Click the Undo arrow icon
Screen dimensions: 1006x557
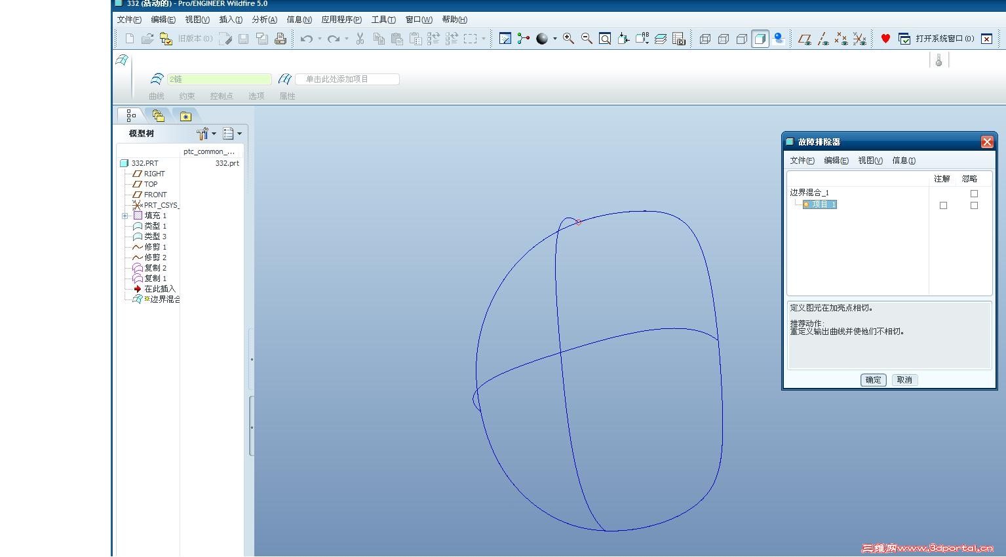pyautogui.click(x=306, y=39)
